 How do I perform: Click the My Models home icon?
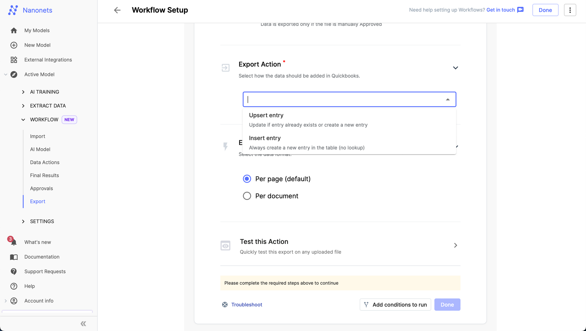click(14, 30)
